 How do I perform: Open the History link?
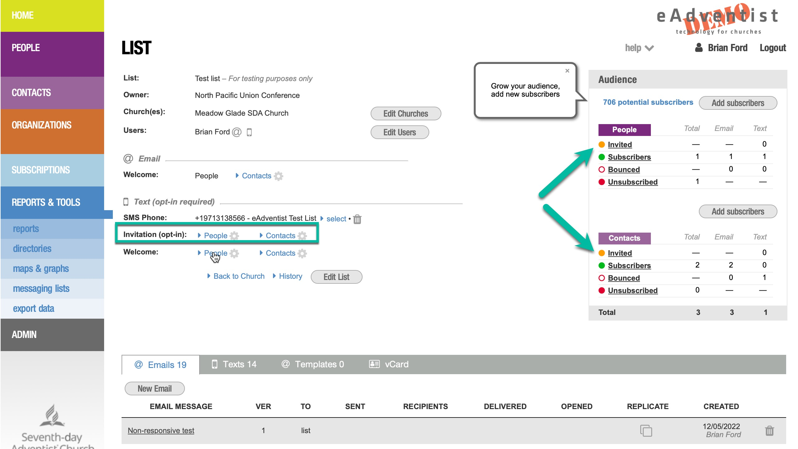(290, 276)
